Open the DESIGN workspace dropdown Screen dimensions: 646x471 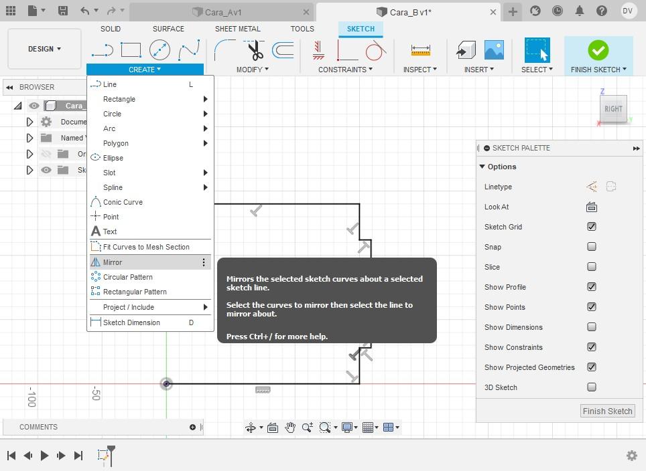coord(44,49)
